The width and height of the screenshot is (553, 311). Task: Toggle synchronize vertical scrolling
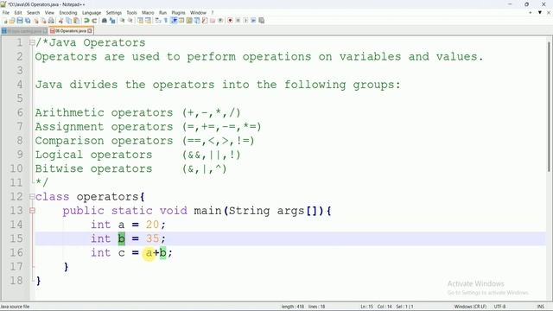point(140,21)
